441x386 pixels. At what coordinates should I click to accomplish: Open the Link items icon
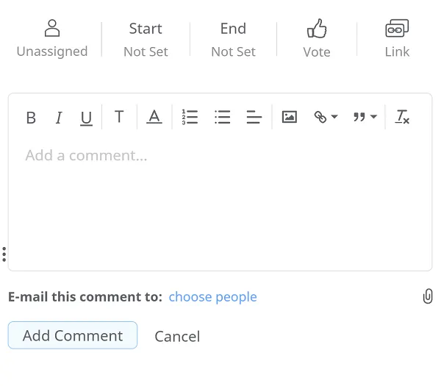pos(397,39)
